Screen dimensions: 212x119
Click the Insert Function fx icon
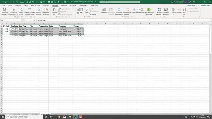[x=34, y=20]
